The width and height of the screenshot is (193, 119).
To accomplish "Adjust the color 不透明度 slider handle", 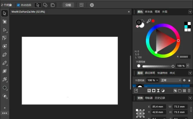I will tap(173, 66).
